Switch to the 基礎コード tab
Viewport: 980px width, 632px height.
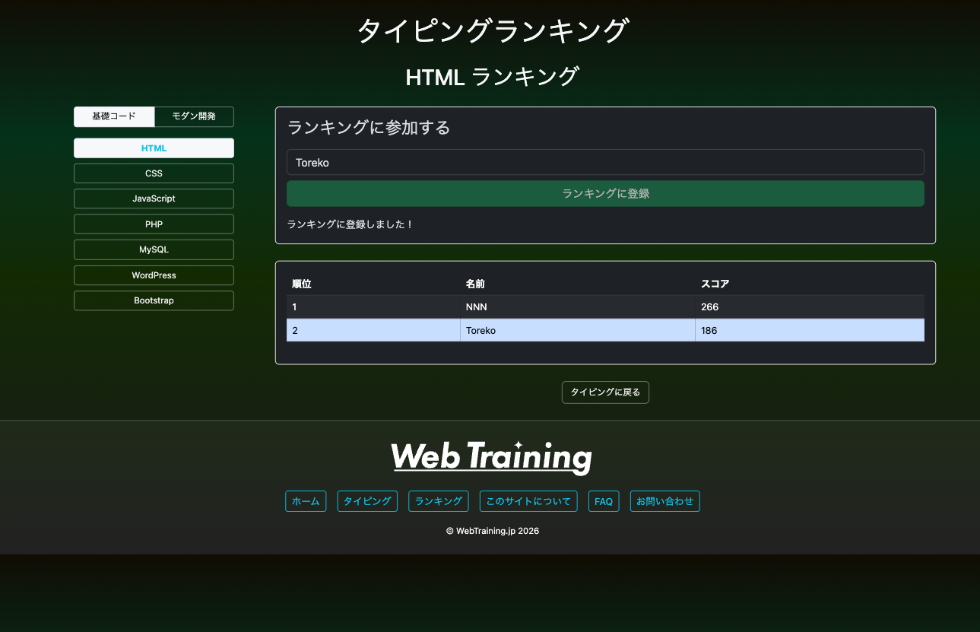(x=114, y=116)
